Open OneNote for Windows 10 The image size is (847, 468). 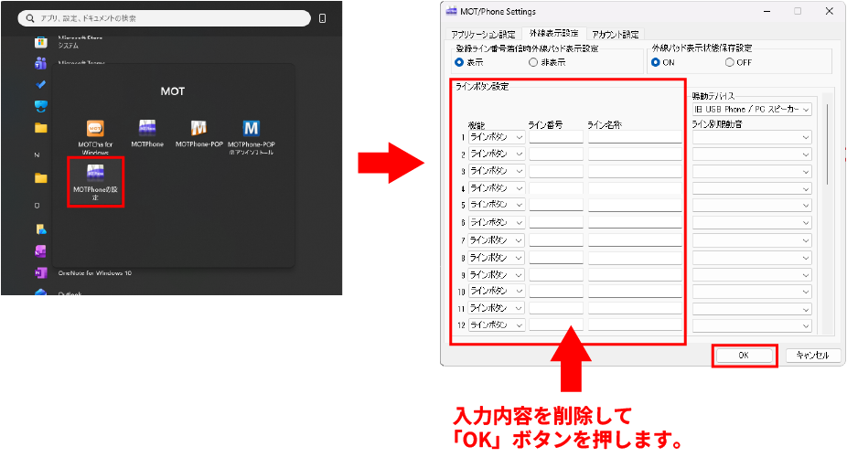click(x=95, y=273)
